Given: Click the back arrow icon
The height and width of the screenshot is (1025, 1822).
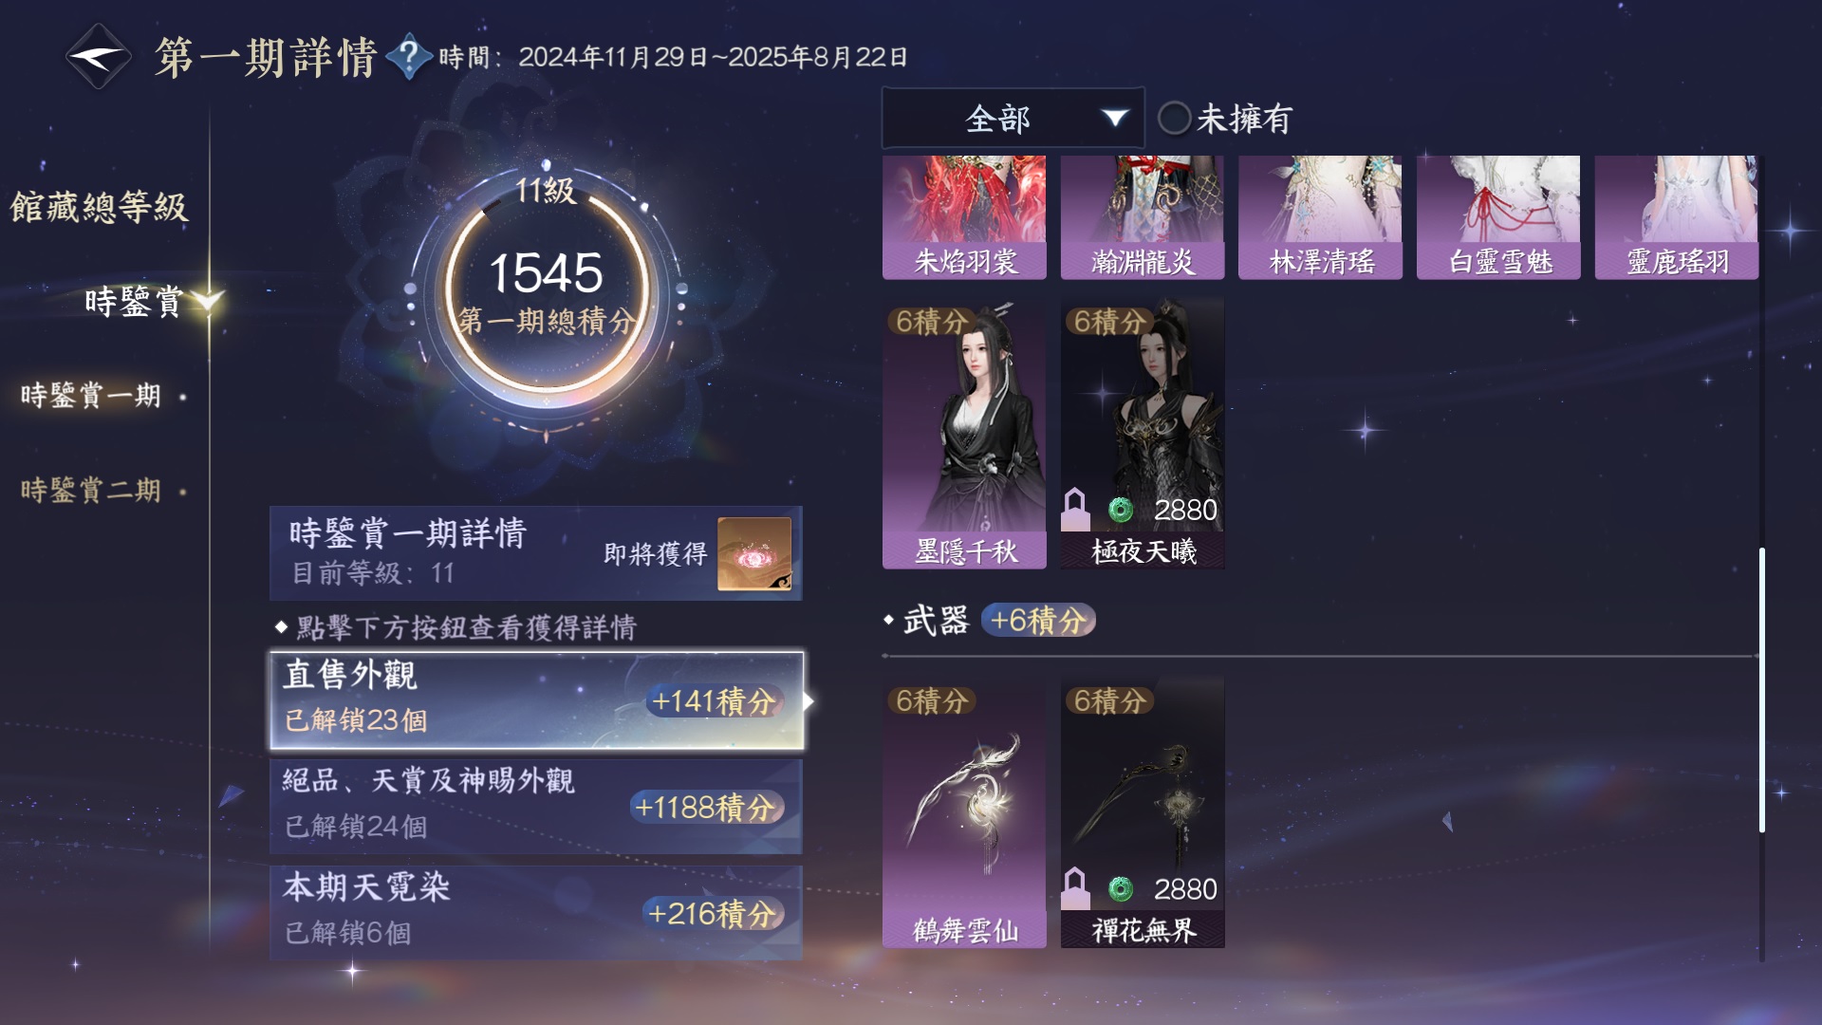Looking at the screenshot, I should (98, 56).
